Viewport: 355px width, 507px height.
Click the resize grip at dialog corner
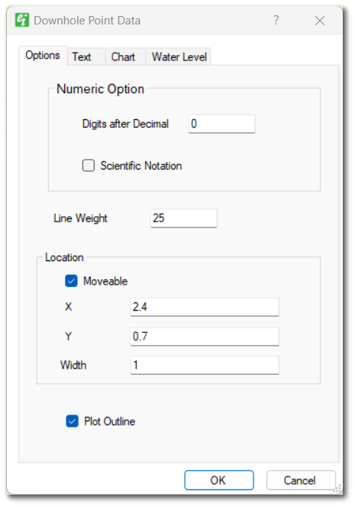(337, 489)
